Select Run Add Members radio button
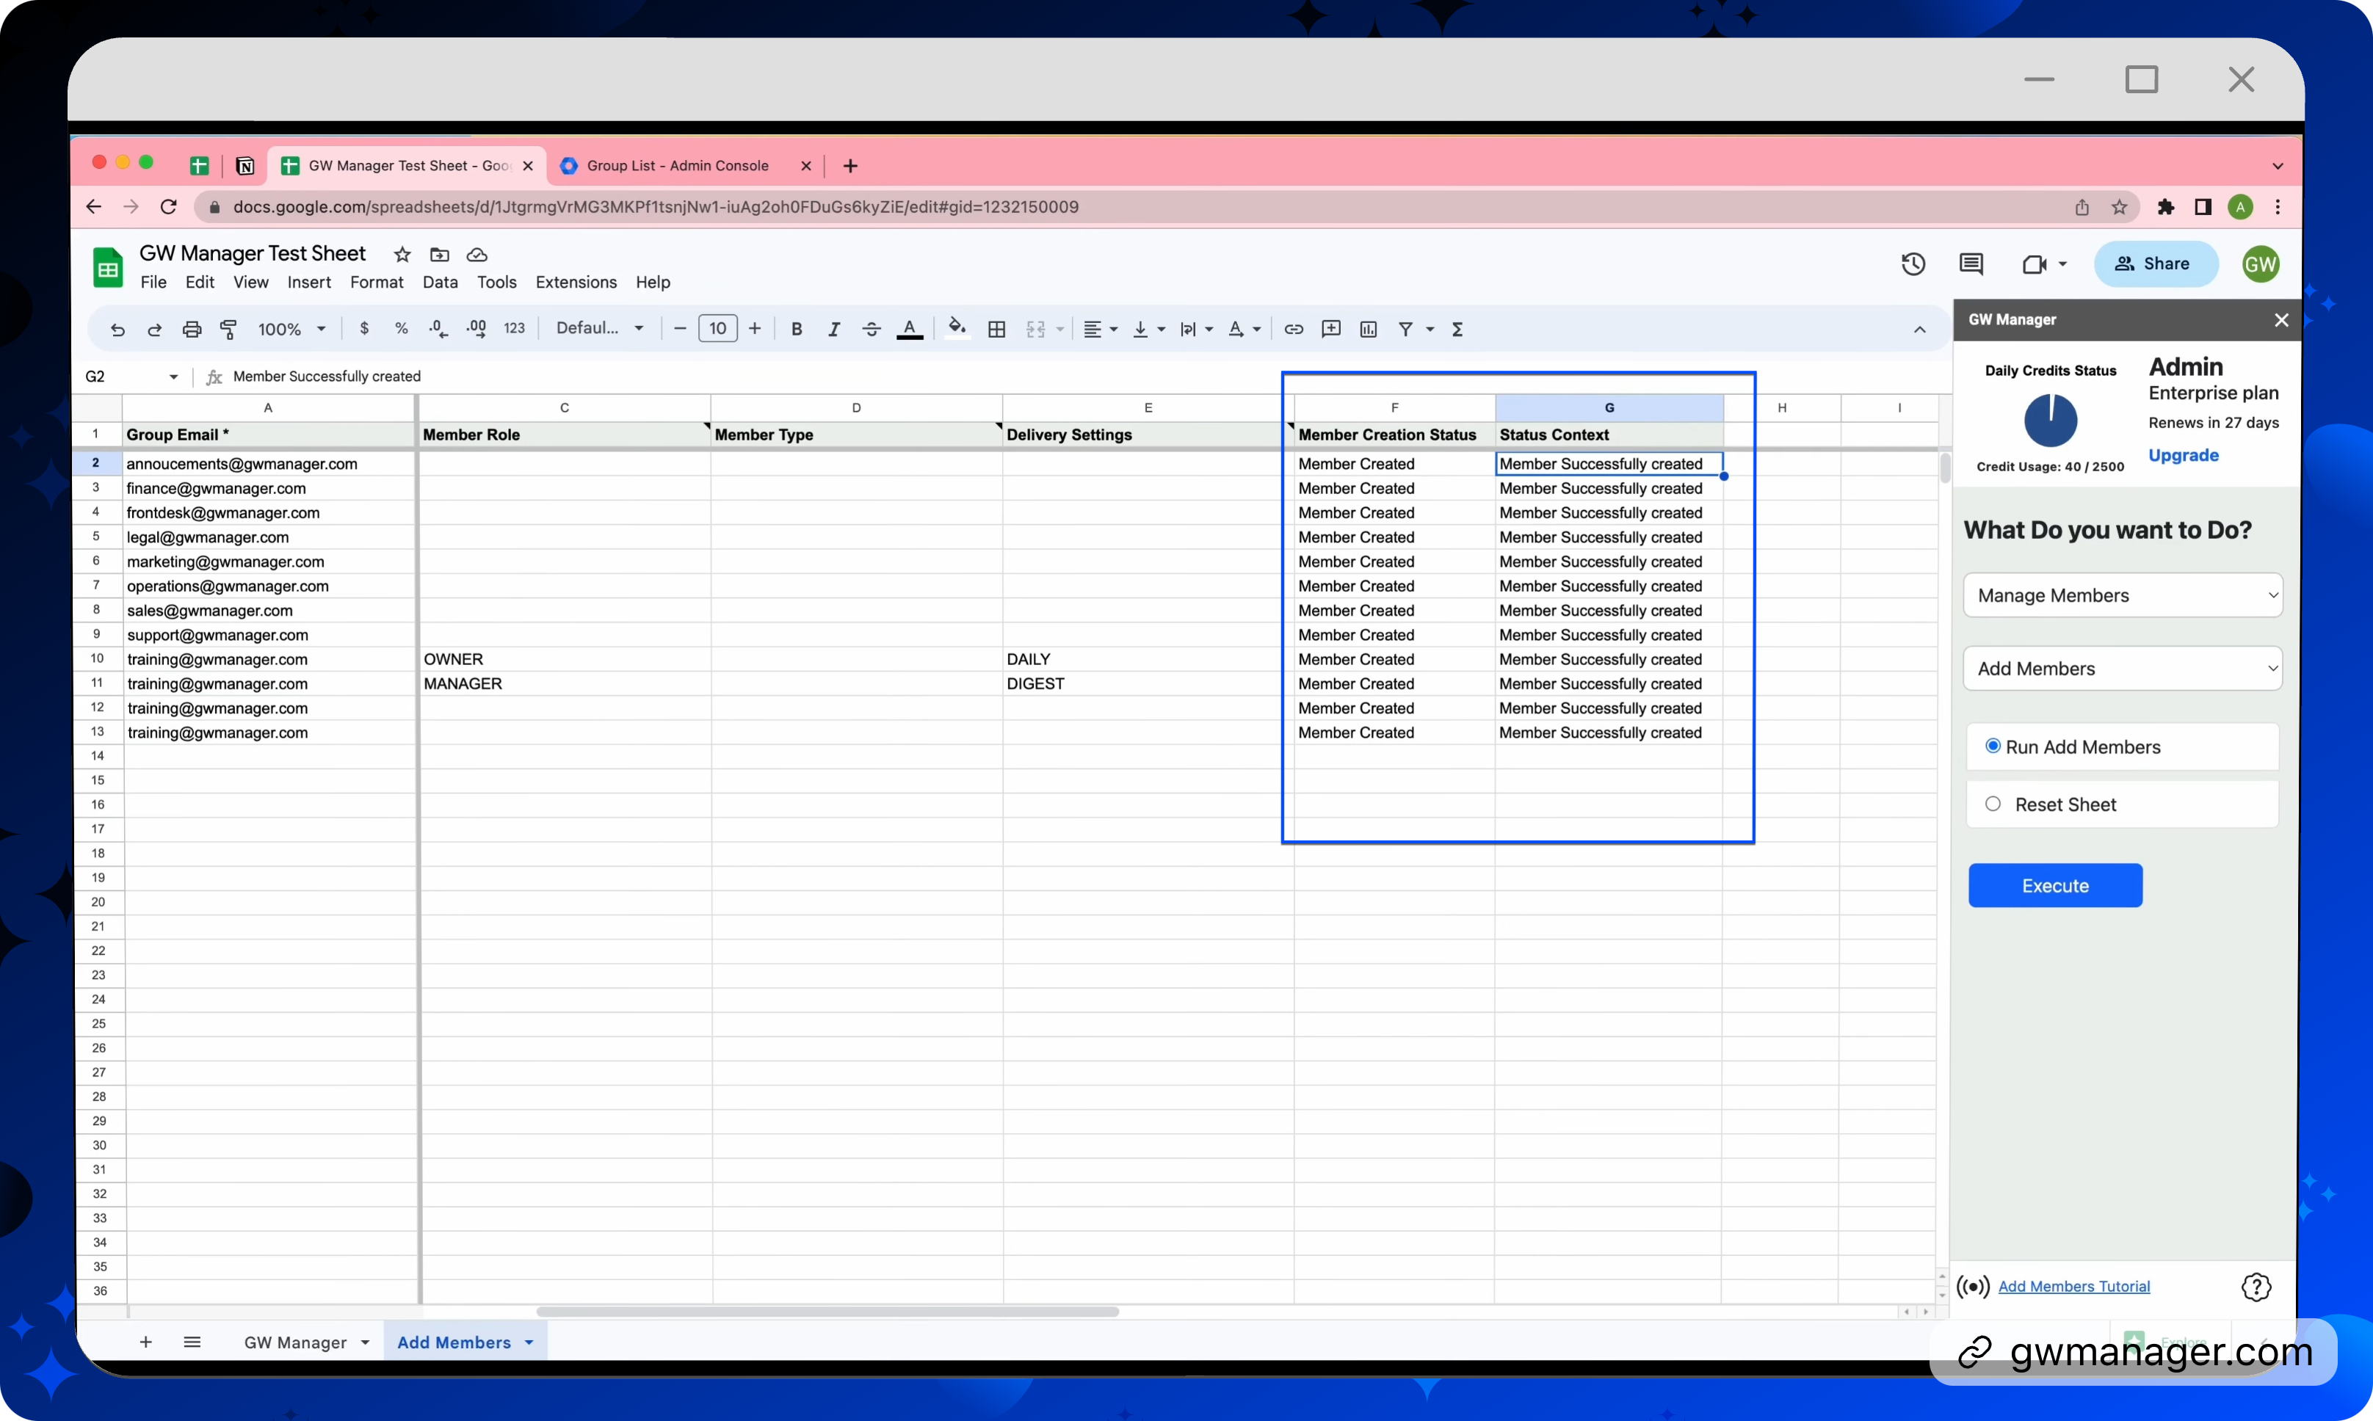Image resolution: width=2373 pixels, height=1421 pixels. point(1993,746)
